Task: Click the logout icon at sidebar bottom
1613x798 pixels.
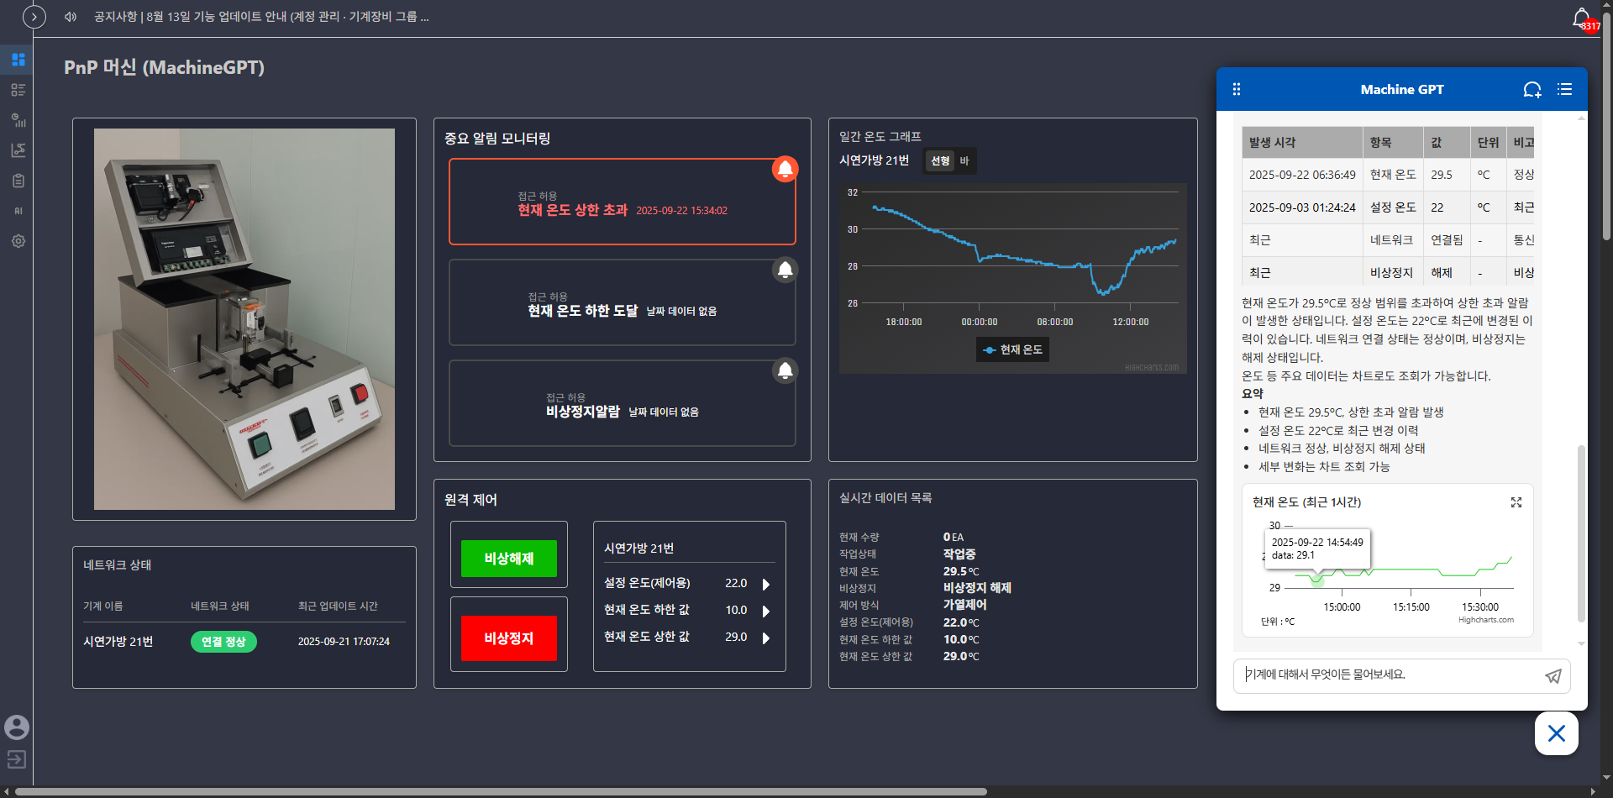Action: click(17, 759)
